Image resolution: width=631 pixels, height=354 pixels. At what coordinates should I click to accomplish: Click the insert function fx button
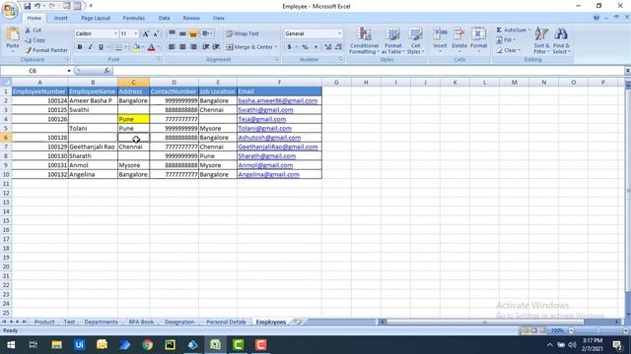click(x=106, y=71)
